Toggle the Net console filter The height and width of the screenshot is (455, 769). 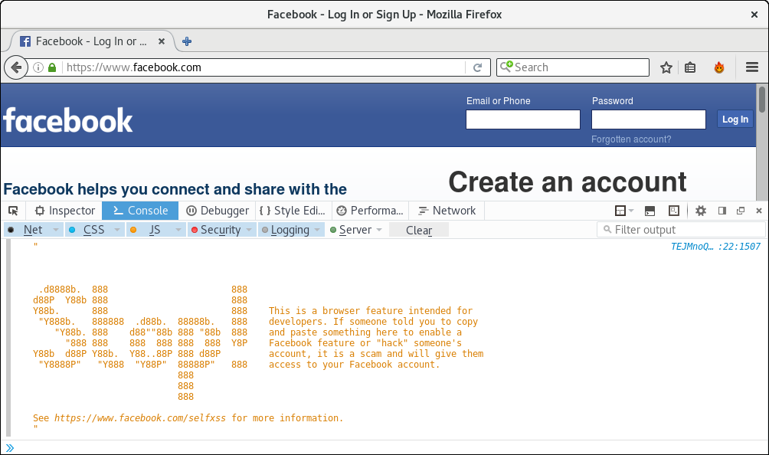click(33, 230)
